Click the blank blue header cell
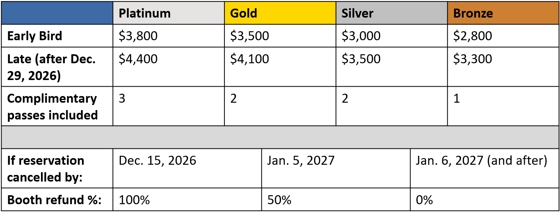 click(x=57, y=13)
